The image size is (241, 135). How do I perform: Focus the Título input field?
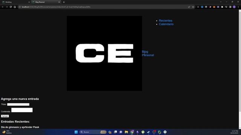pos(18,104)
